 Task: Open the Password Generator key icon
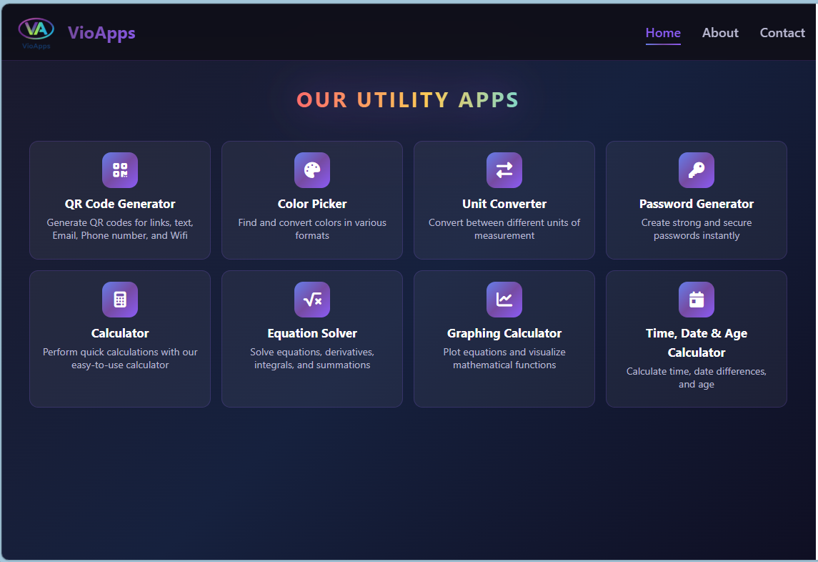[697, 170]
